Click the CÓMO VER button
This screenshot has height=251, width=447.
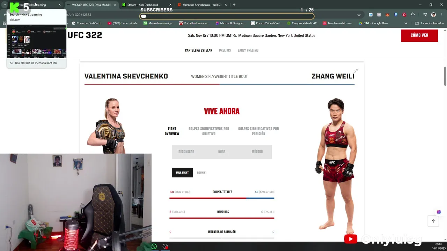point(419,36)
